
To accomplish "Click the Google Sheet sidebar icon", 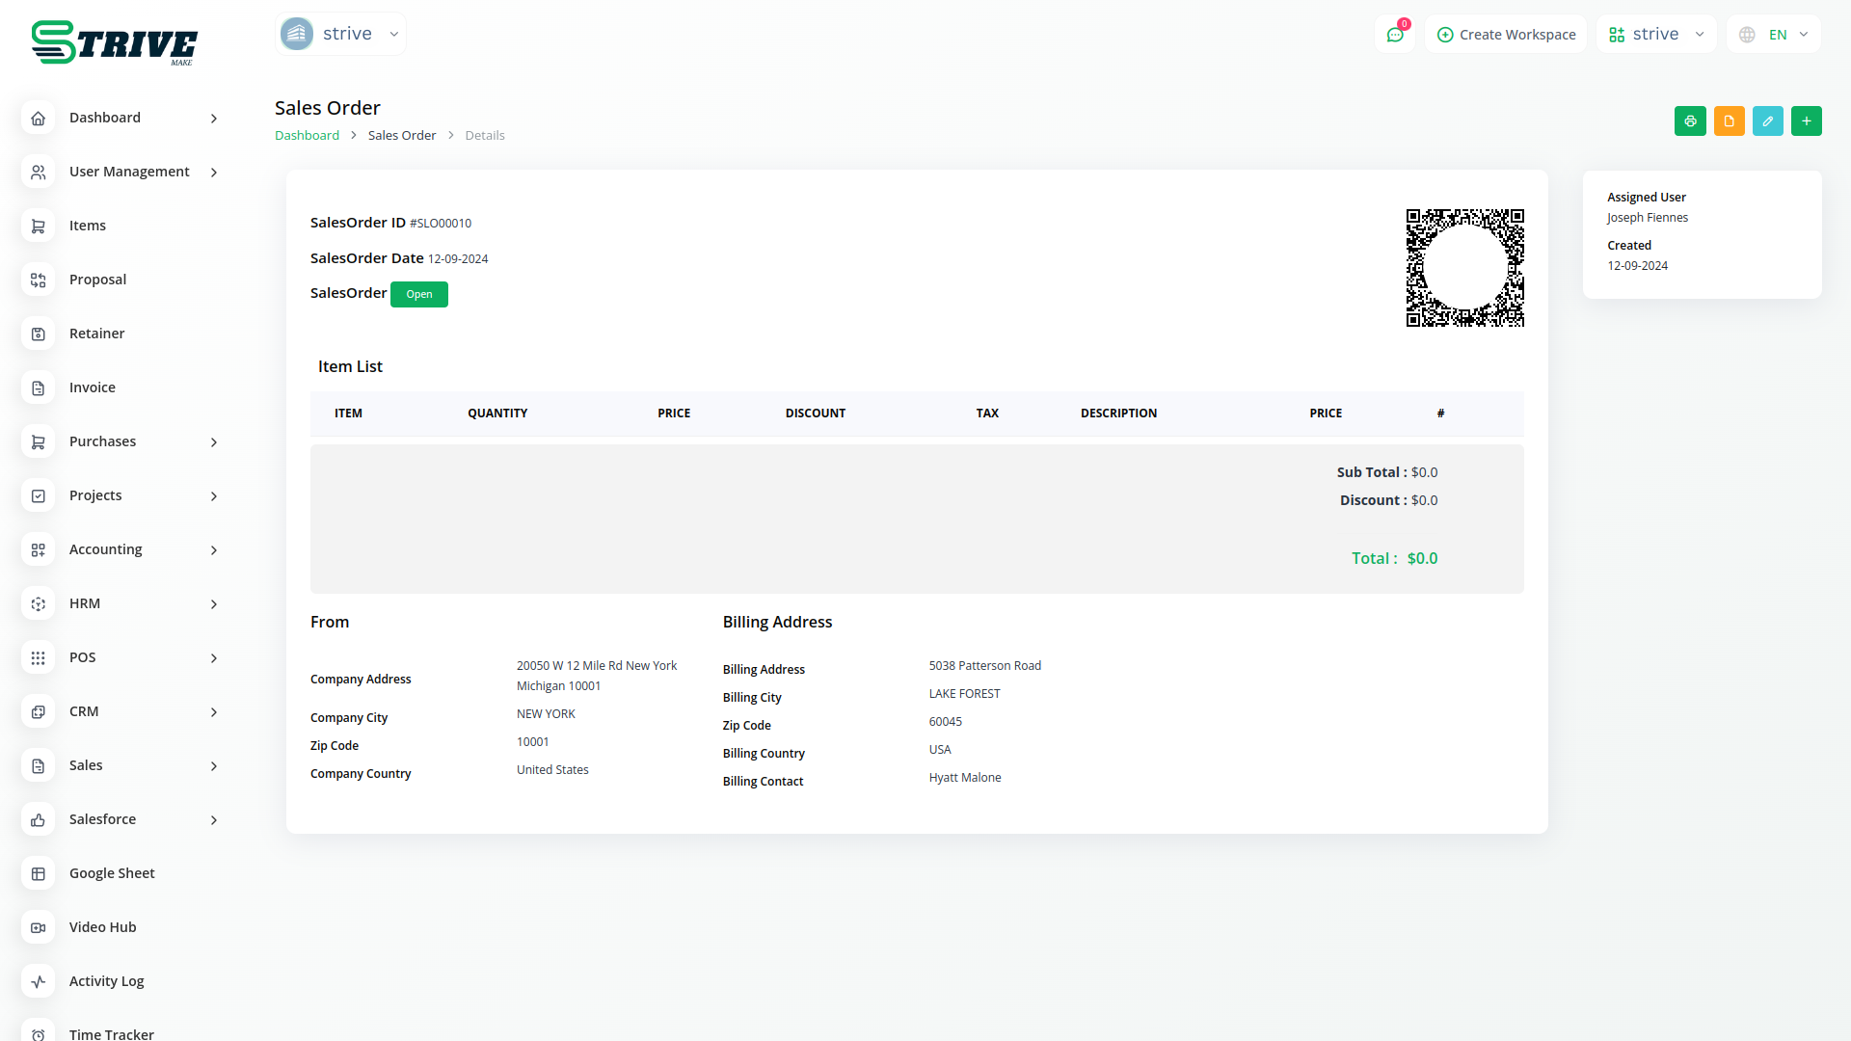I will click(x=39, y=873).
